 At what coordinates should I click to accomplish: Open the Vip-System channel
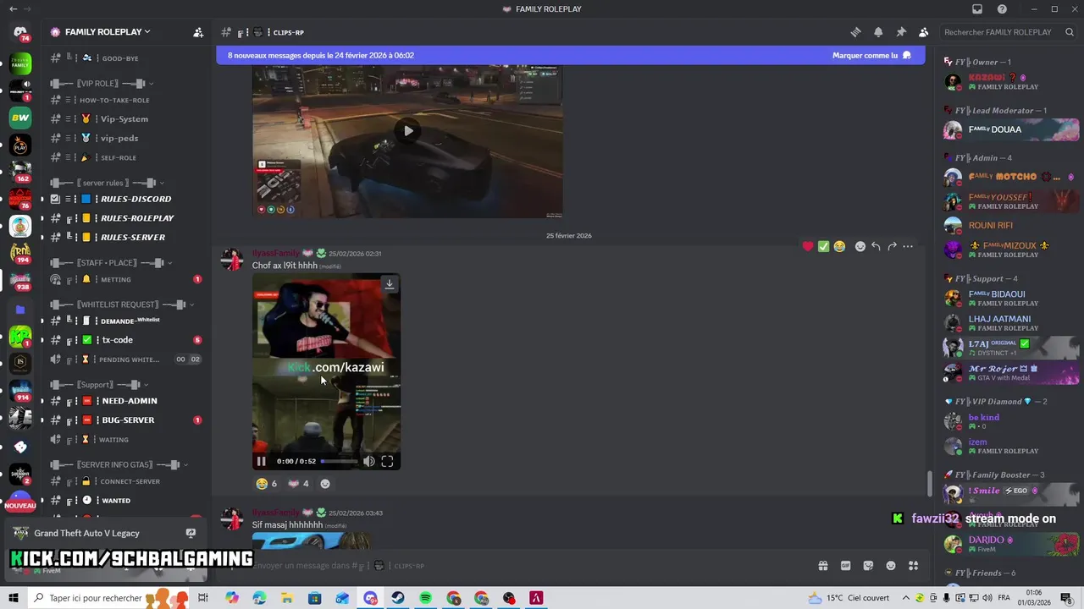click(125, 119)
